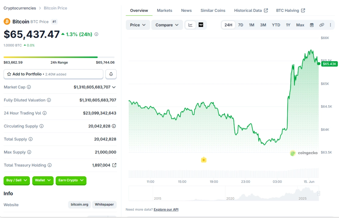Screen dimensions: 339x218
Task: Open the Whitepaper link
Action: click(104, 204)
